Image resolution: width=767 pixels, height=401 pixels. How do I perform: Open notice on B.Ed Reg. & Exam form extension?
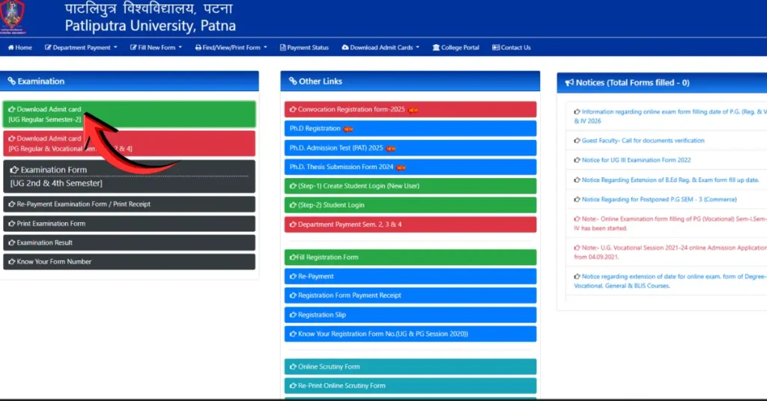670,180
